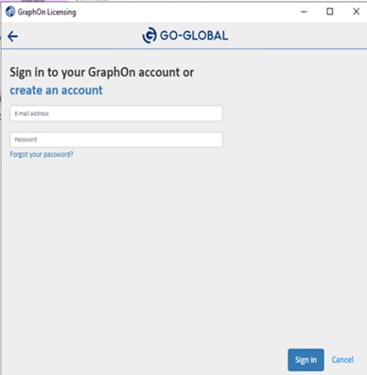Image resolution: width=367 pixels, height=375 pixels.
Task: Click the blue Sign in button
Action: tap(306, 359)
